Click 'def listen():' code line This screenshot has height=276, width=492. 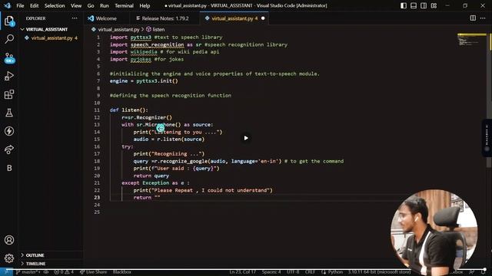pyautogui.click(x=128, y=110)
